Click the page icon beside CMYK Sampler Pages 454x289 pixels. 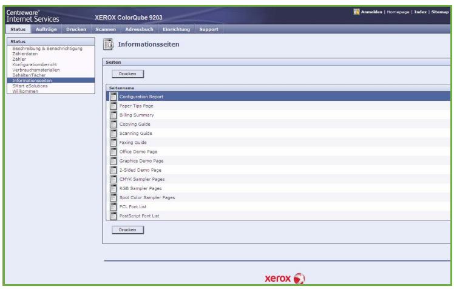coord(113,179)
